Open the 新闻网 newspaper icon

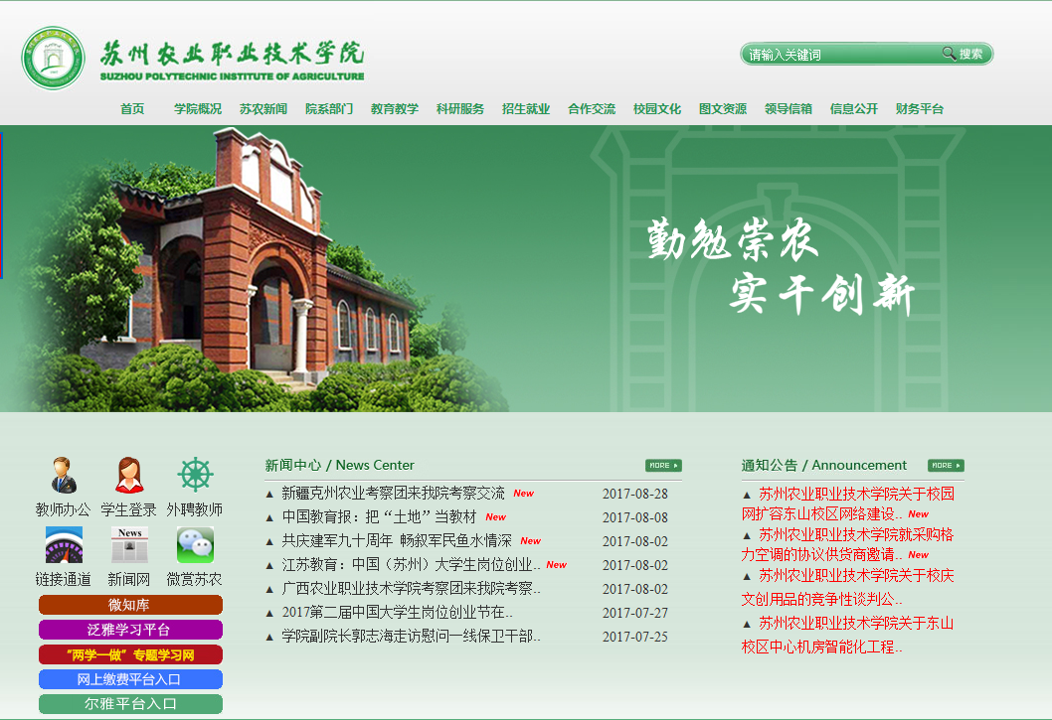[x=129, y=545]
